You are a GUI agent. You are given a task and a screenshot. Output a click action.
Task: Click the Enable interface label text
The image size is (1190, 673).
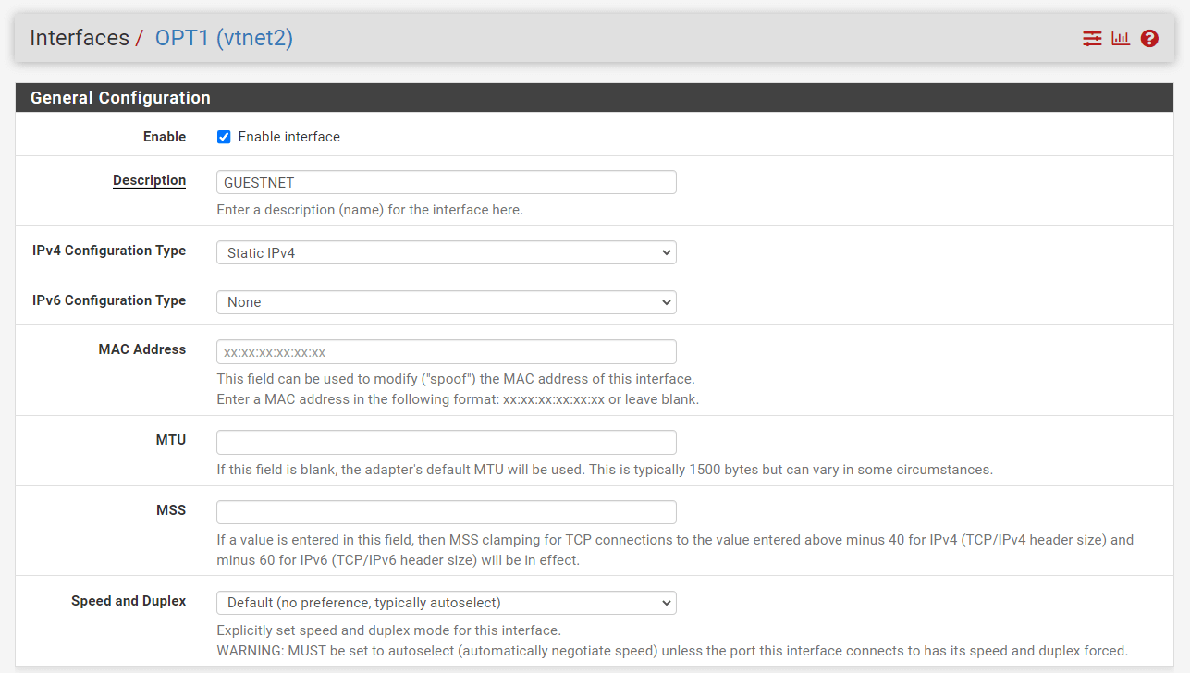289,137
